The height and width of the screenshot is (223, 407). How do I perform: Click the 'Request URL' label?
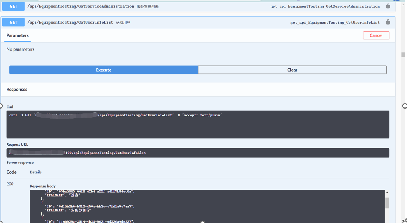pyautogui.click(x=17, y=144)
